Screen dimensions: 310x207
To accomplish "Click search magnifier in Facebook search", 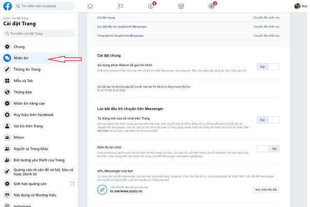I will click(x=18, y=6).
